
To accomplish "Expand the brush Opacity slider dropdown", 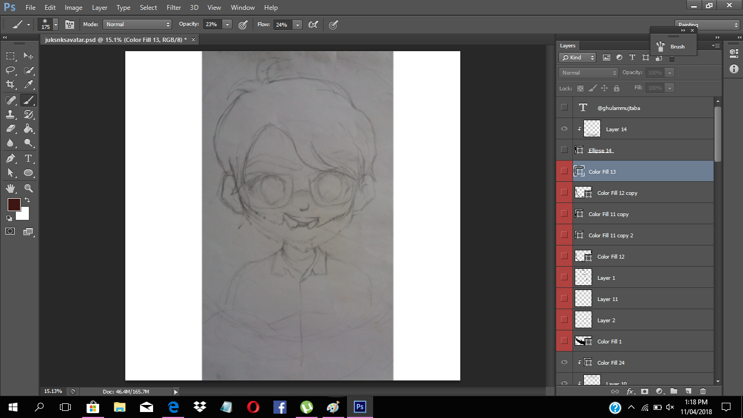I will coord(227,24).
